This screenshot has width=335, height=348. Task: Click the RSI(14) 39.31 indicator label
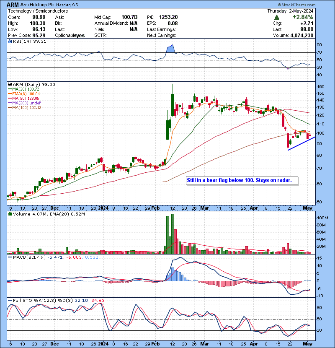pyautogui.click(x=29, y=41)
